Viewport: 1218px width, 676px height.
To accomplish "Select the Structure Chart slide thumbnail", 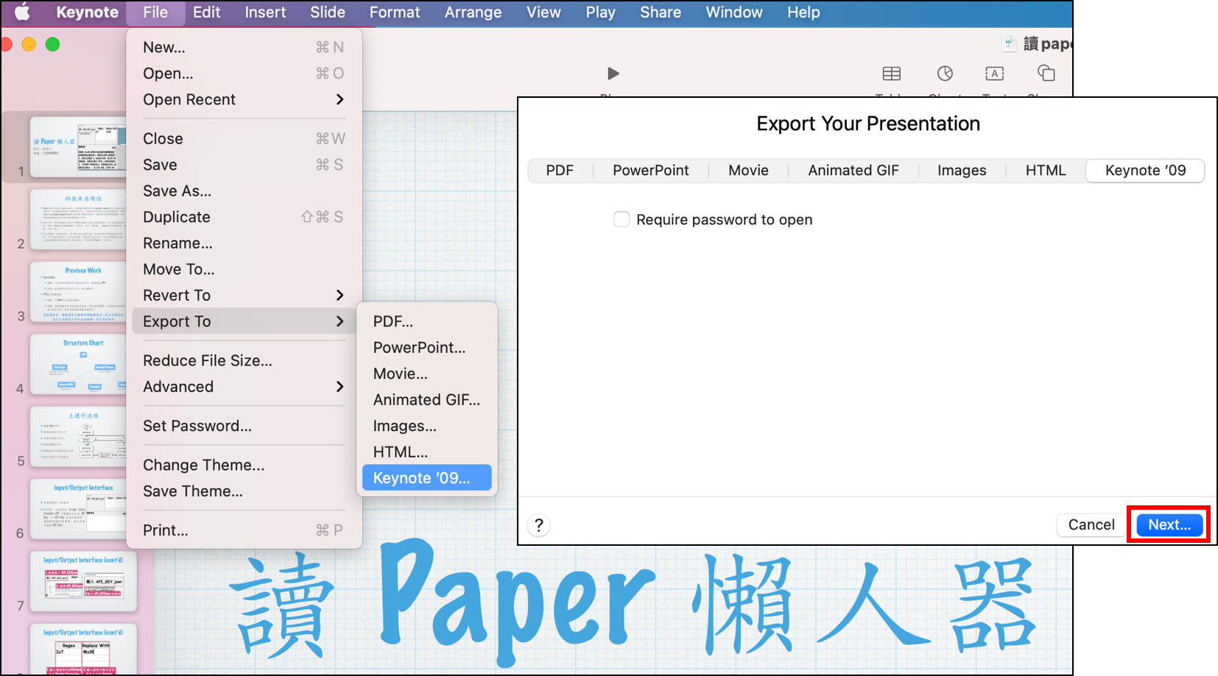I will (x=78, y=363).
